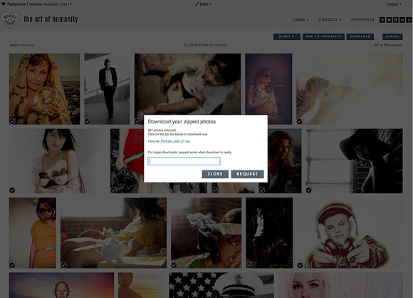
Task: Focus the email input field in dialog
Action: point(184,161)
